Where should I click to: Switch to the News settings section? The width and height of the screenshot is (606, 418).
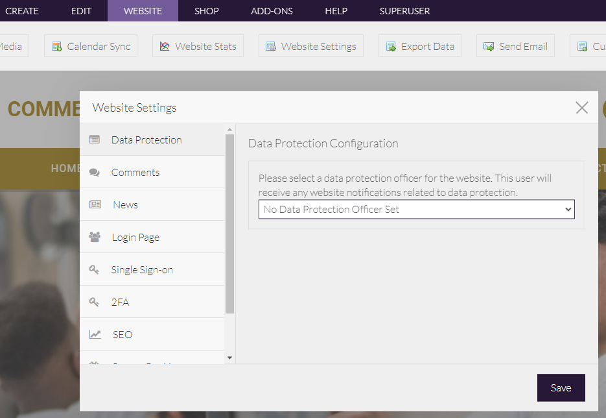(152, 204)
